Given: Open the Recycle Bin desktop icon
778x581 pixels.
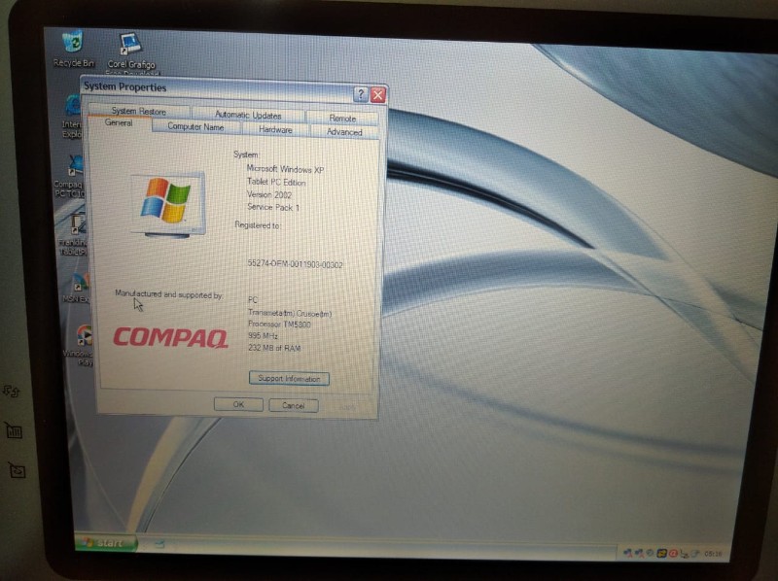Looking at the screenshot, I should pos(72,44).
